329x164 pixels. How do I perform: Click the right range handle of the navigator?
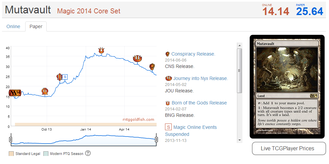pyautogui.click(x=156, y=139)
